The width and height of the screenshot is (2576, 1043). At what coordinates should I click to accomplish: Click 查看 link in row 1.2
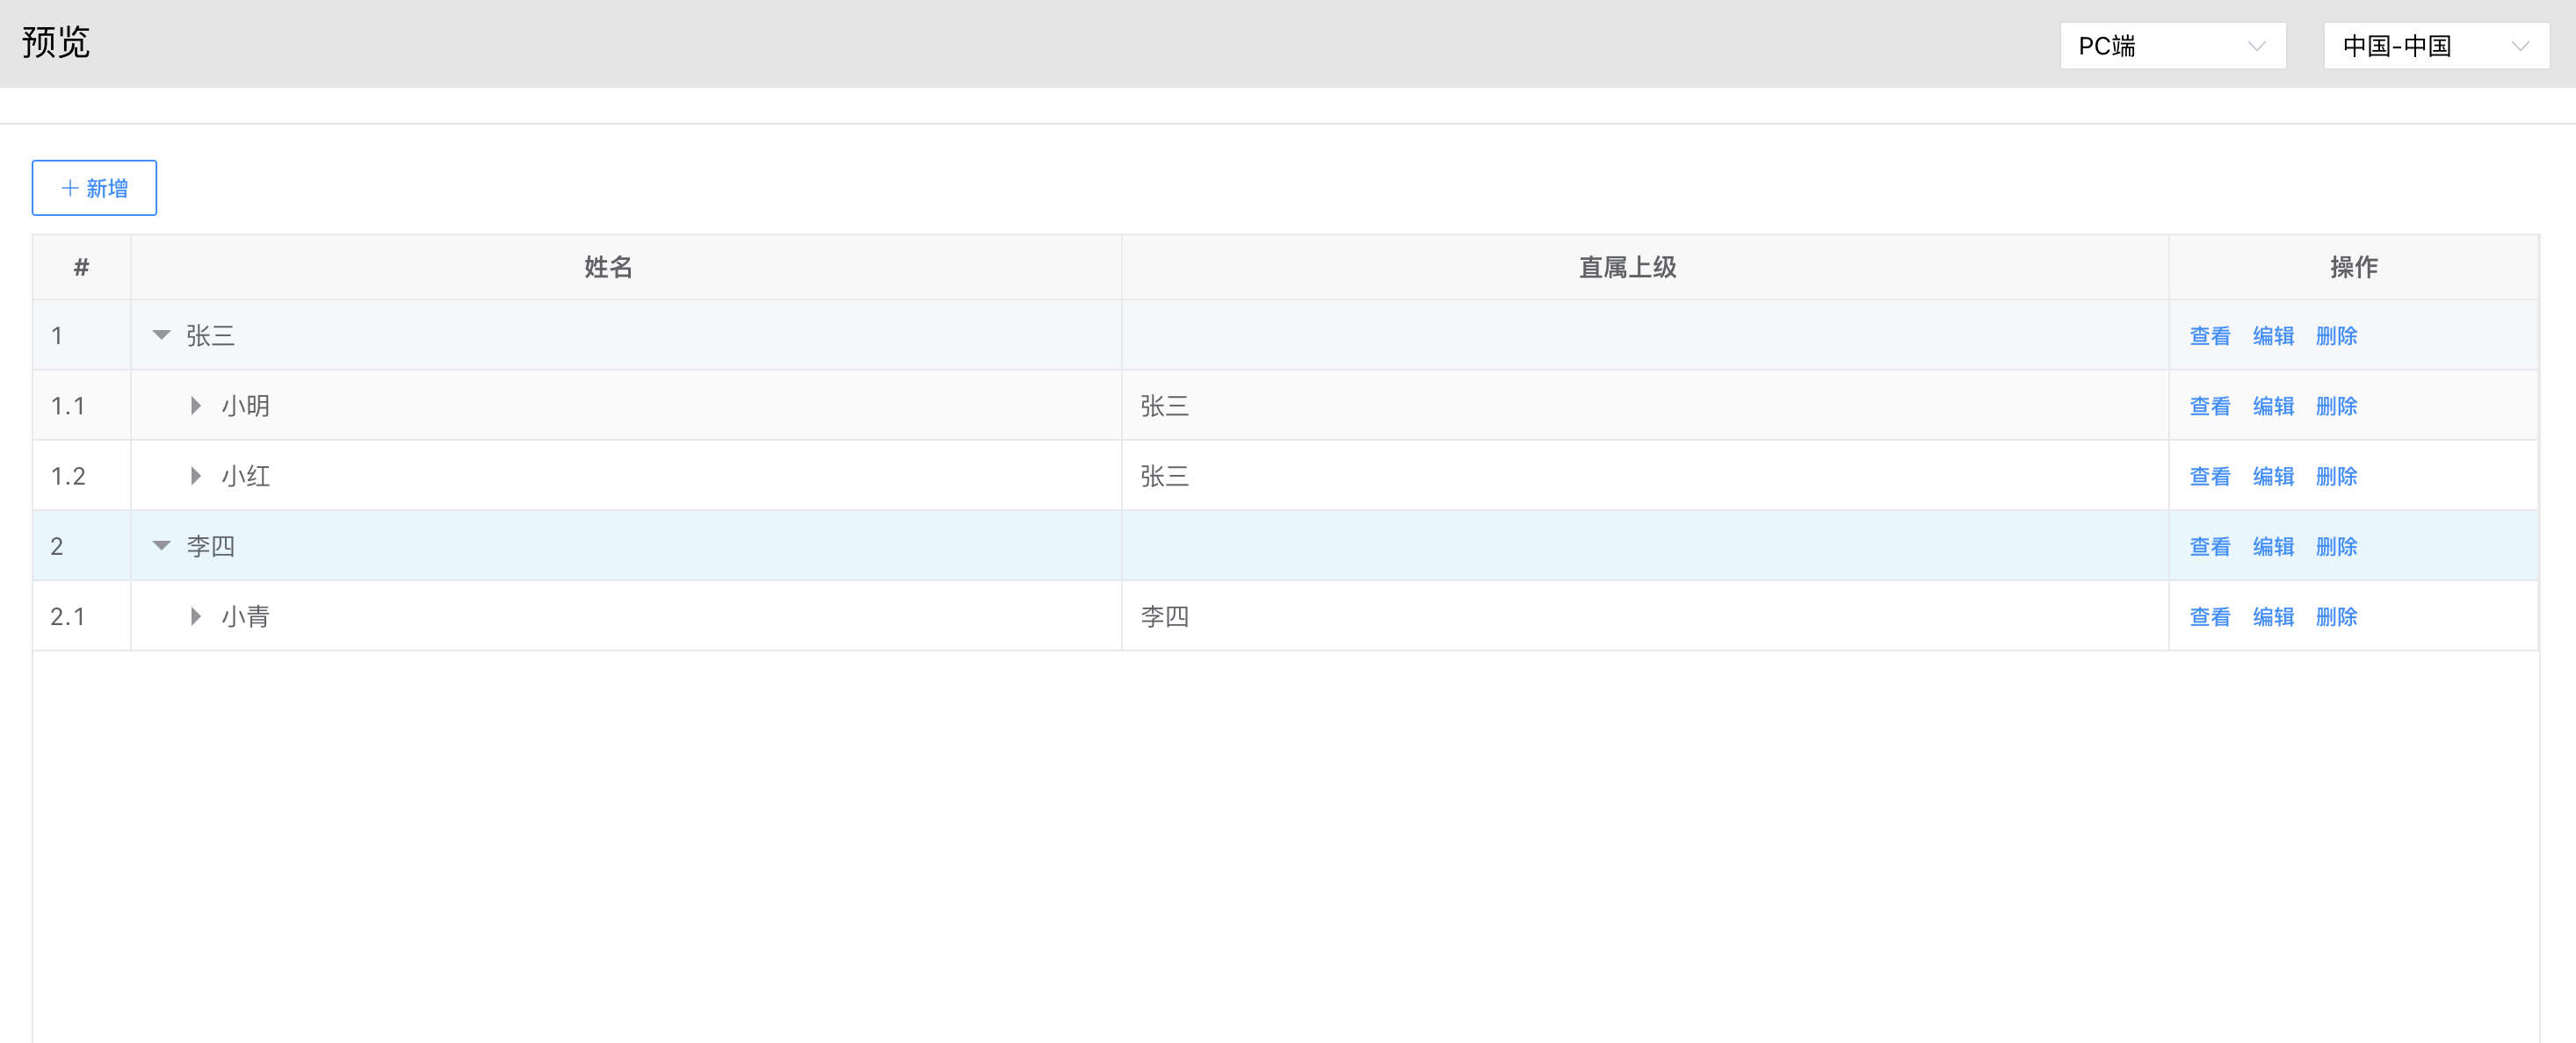coord(2209,476)
